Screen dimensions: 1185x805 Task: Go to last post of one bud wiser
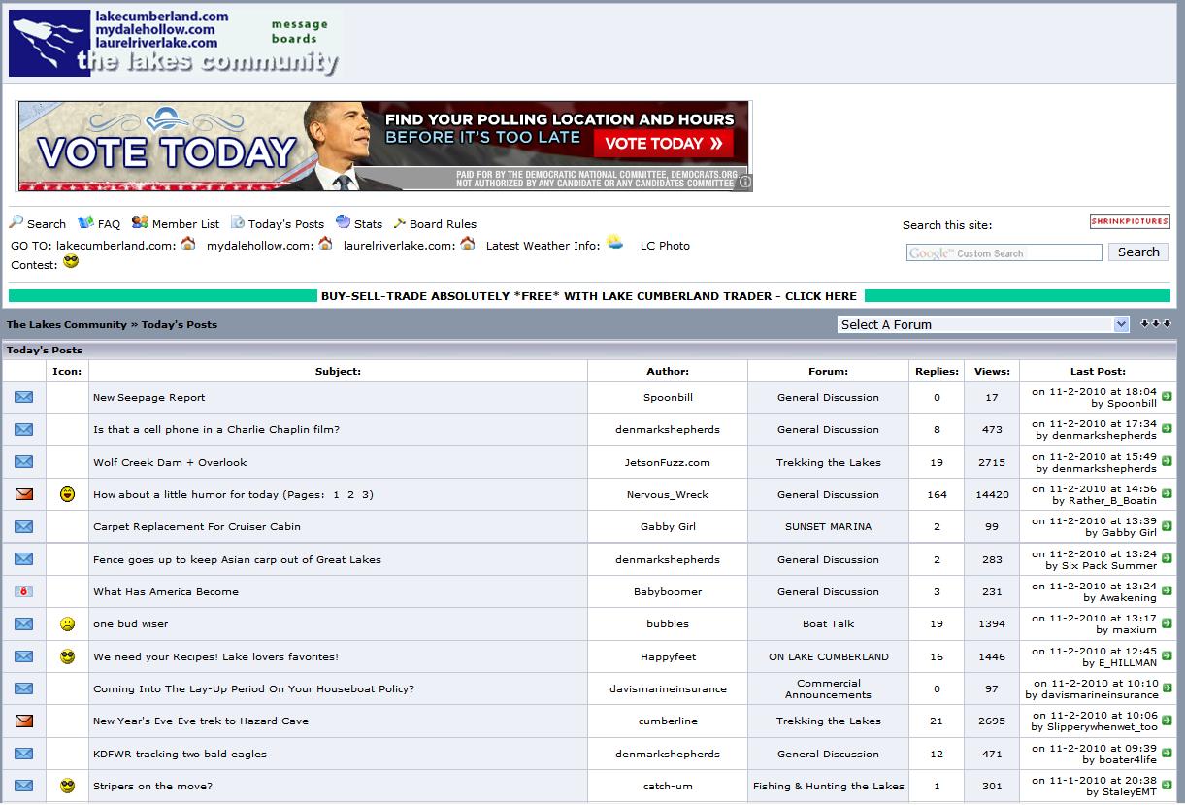[1167, 623]
